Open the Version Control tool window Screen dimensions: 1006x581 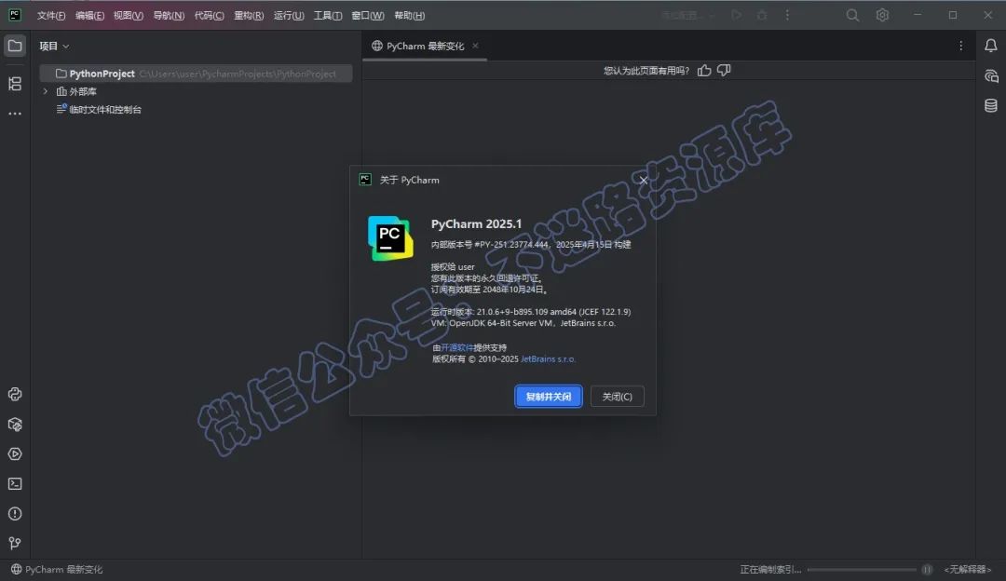(15, 543)
